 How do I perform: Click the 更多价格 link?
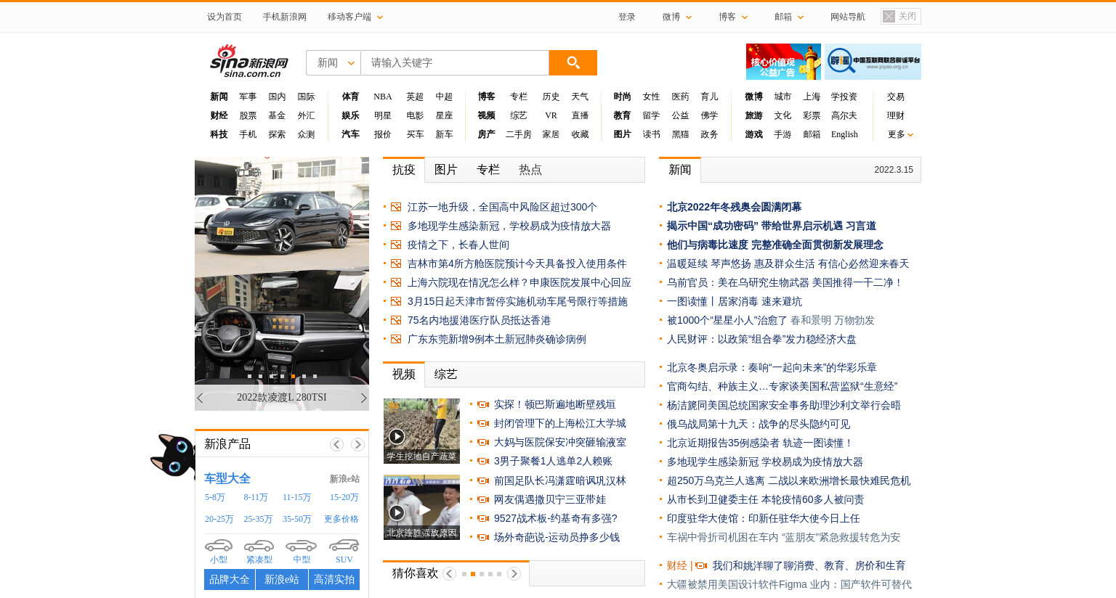pyautogui.click(x=341, y=519)
